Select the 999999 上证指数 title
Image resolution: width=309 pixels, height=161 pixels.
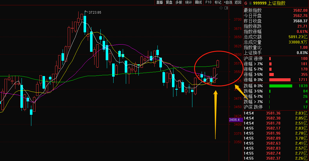coord(269,3)
